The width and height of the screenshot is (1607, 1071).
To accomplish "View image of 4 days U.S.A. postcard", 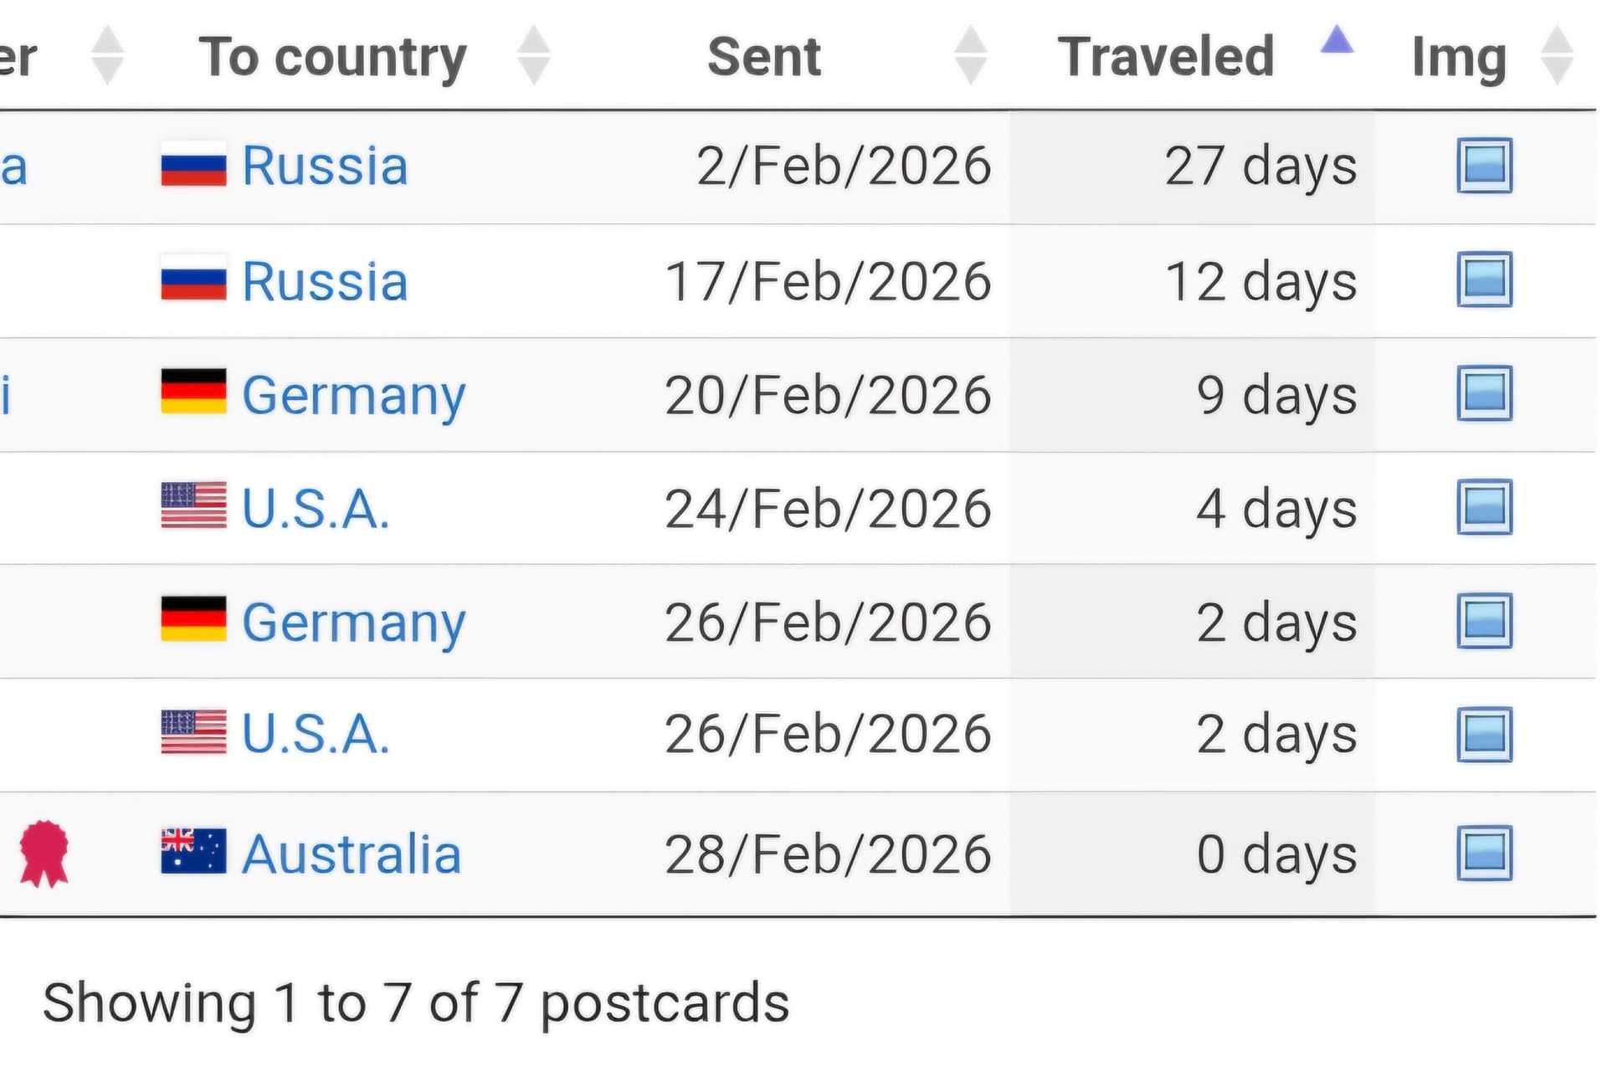I will (x=1484, y=507).
